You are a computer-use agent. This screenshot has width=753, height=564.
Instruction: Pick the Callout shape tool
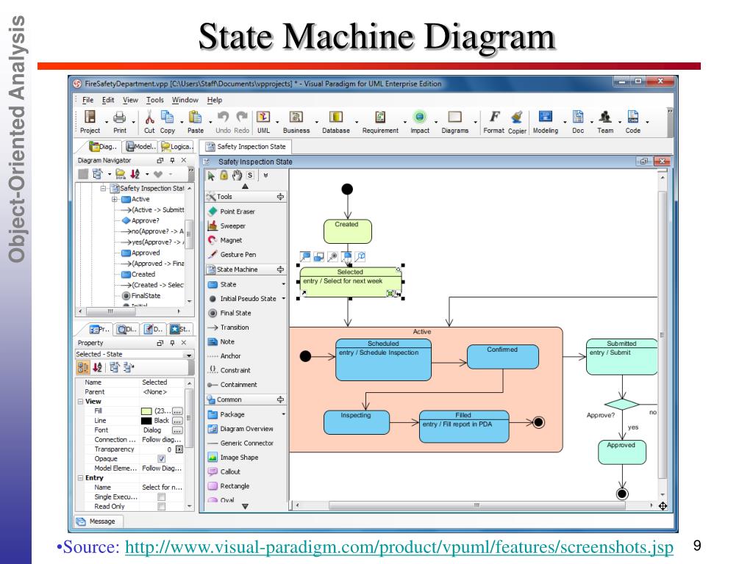coord(224,472)
